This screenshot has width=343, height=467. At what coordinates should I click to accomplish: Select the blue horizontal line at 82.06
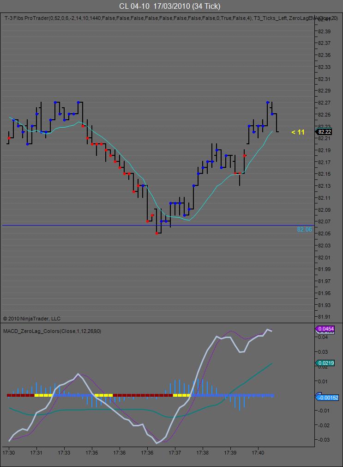(x=158, y=226)
